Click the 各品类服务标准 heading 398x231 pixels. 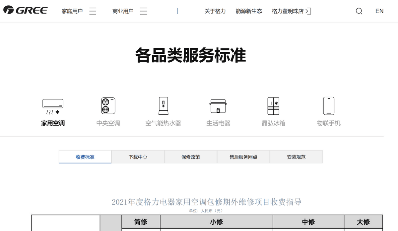click(x=190, y=55)
